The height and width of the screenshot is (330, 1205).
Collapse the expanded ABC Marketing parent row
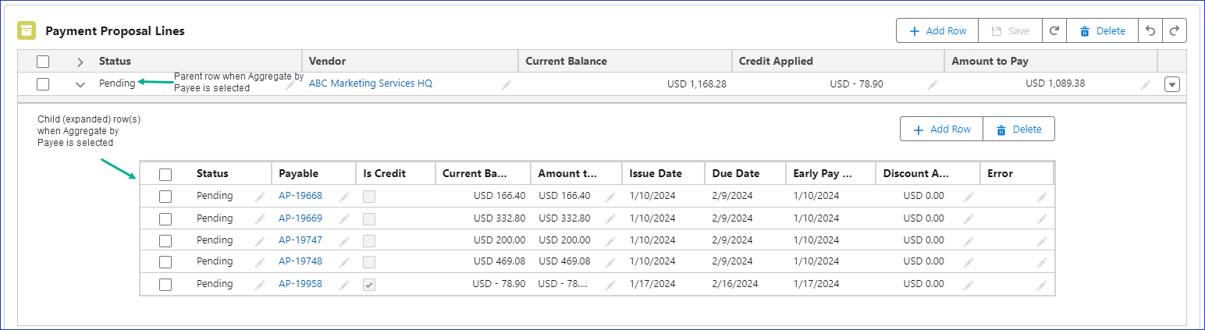(80, 84)
